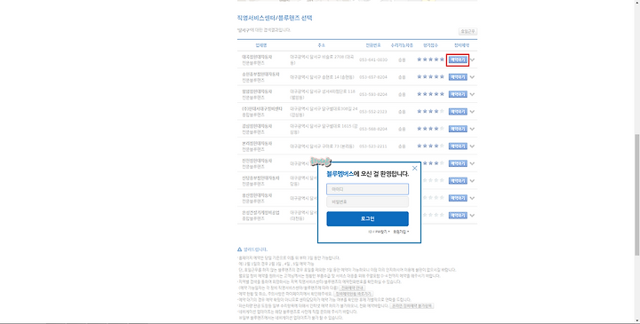Open the 전화예약 안내 button
Image resolution: width=640 pixels, height=324 pixels.
click(352, 288)
